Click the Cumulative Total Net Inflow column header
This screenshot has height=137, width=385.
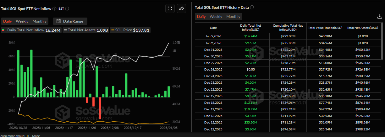(x=288, y=28)
